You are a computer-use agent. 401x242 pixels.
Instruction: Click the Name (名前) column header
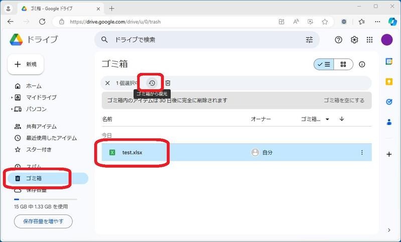(x=107, y=119)
